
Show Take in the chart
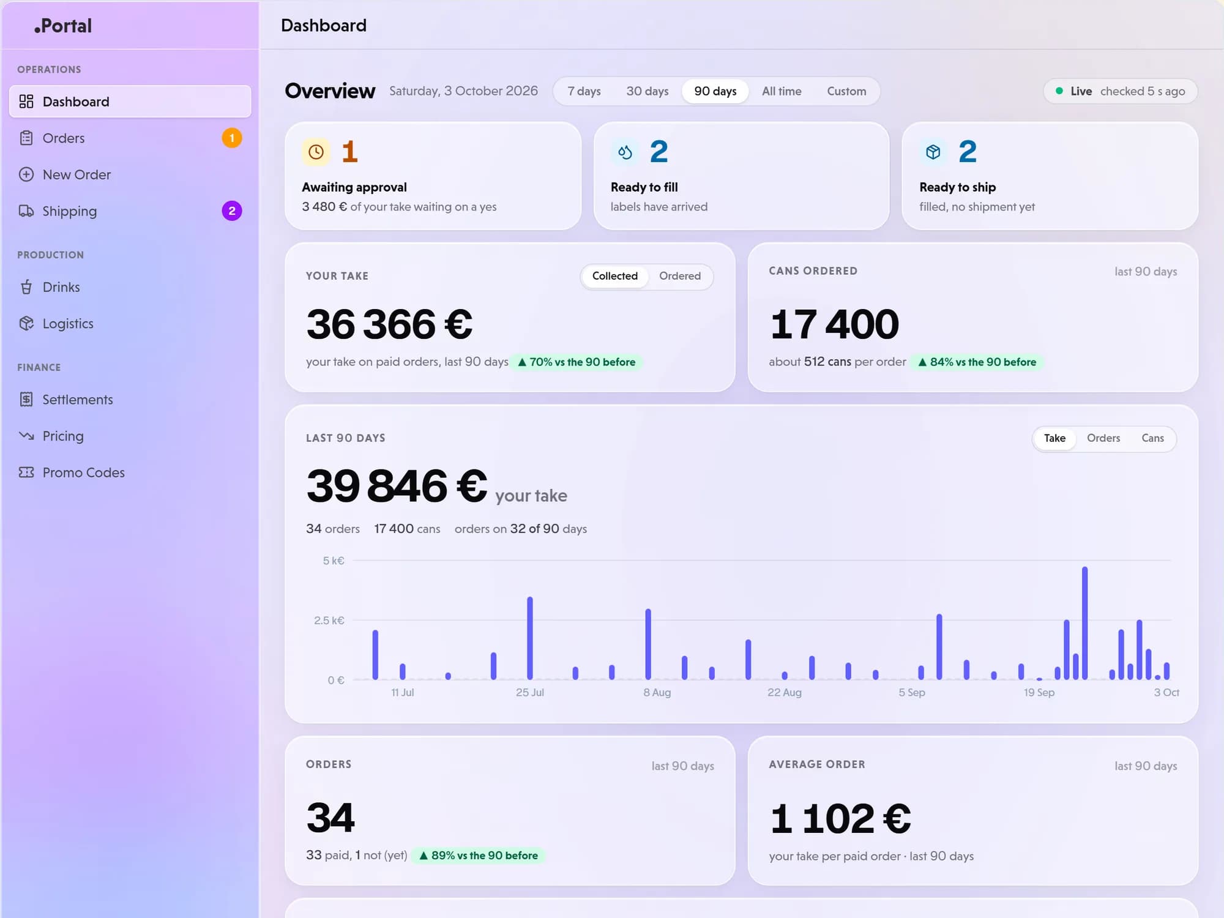tap(1054, 438)
